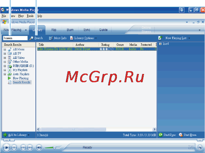Switch to the Rip tab
The image size is (205, 153).
coord(54,30)
